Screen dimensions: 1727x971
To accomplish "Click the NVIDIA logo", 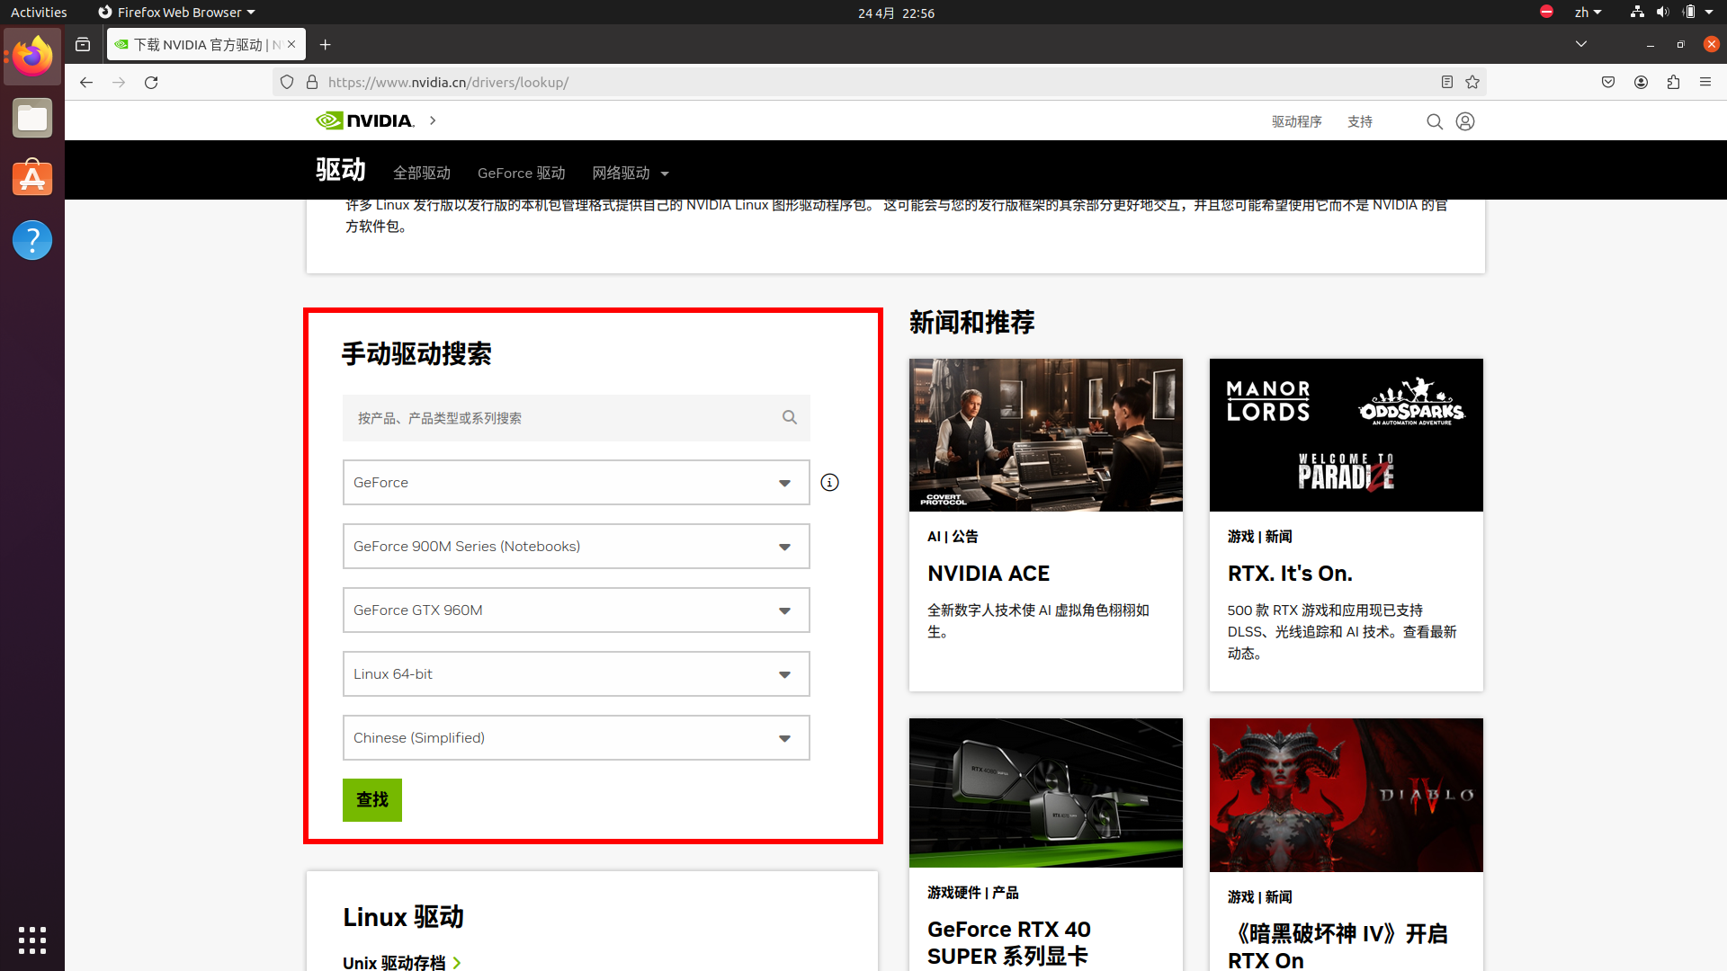I will pos(365,120).
